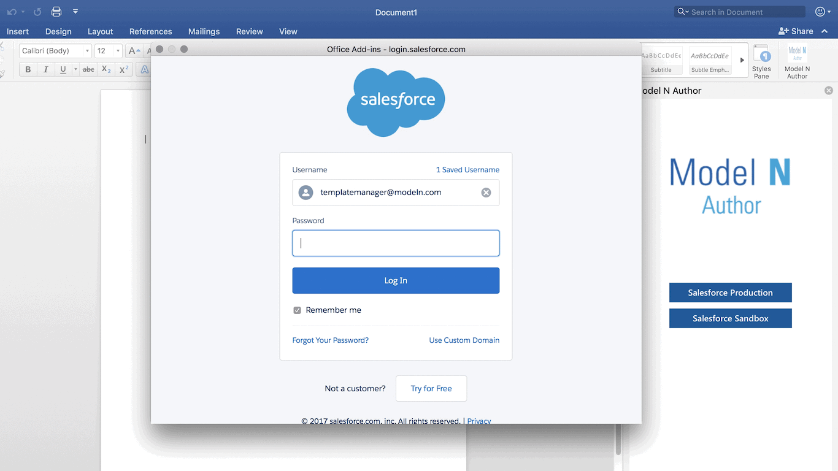This screenshot has height=471, width=838.
Task: Close the Model N Author task pane
Action: tap(829, 91)
